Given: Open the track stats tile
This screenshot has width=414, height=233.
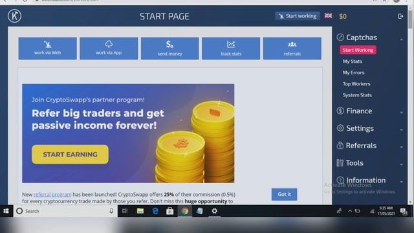Looking at the screenshot, I should click(x=231, y=49).
